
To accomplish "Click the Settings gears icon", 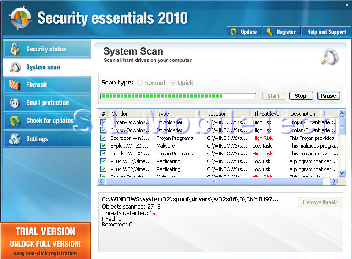I will (x=15, y=138).
